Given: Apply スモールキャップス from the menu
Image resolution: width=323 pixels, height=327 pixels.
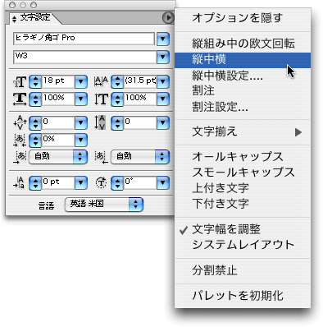Looking at the screenshot, I should [243, 173].
